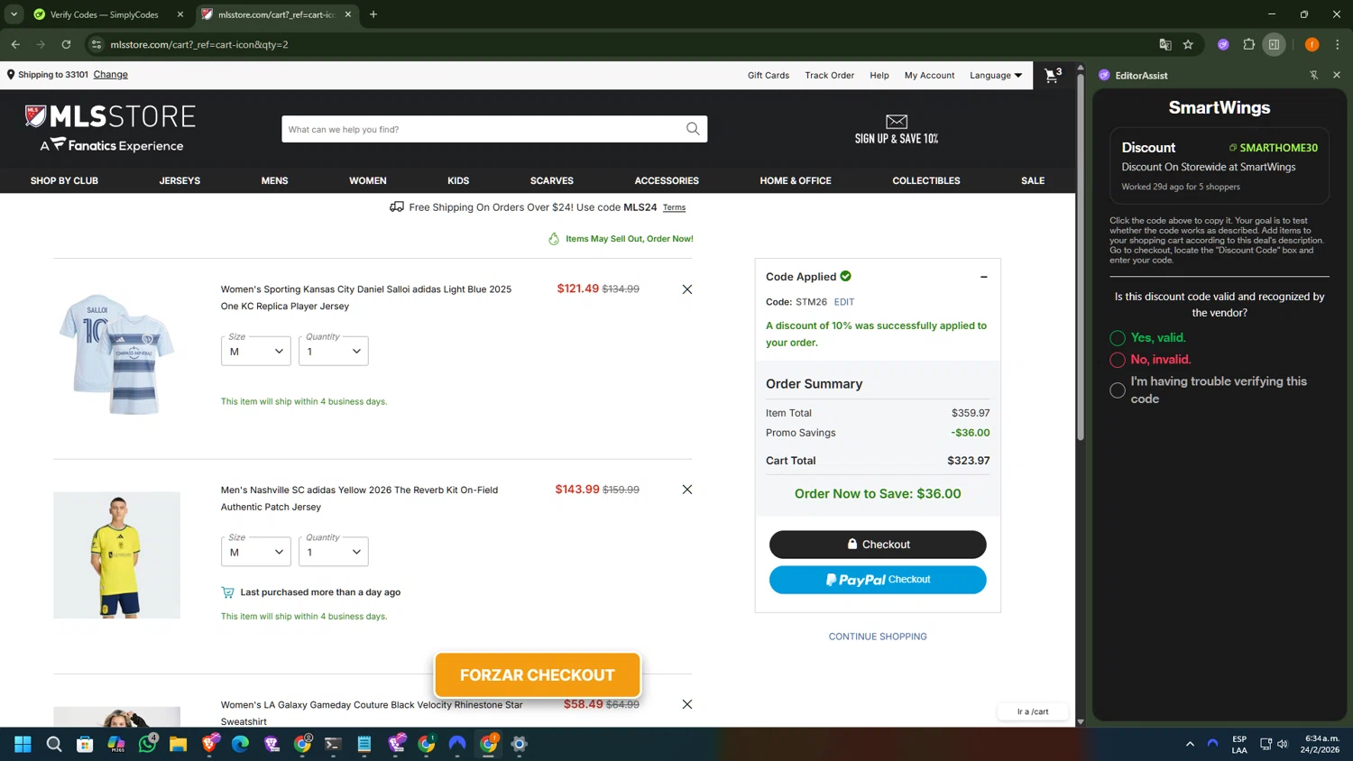This screenshot has height=761, width=1353.
Task: Open the Jerseys menu
Action: pyautogui.click(x=179, y=180)
